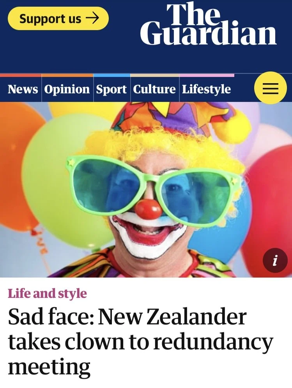The height and width of the screenshot is (388, 292).
Task: Click the Support us button
Action: click(x=58, y=19)
